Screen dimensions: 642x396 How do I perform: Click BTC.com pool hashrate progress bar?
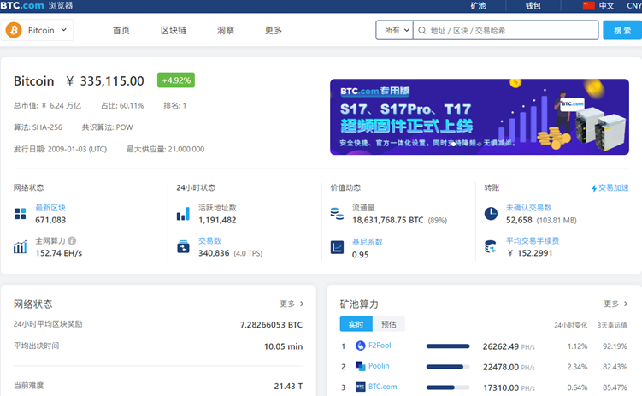(448, 387)
